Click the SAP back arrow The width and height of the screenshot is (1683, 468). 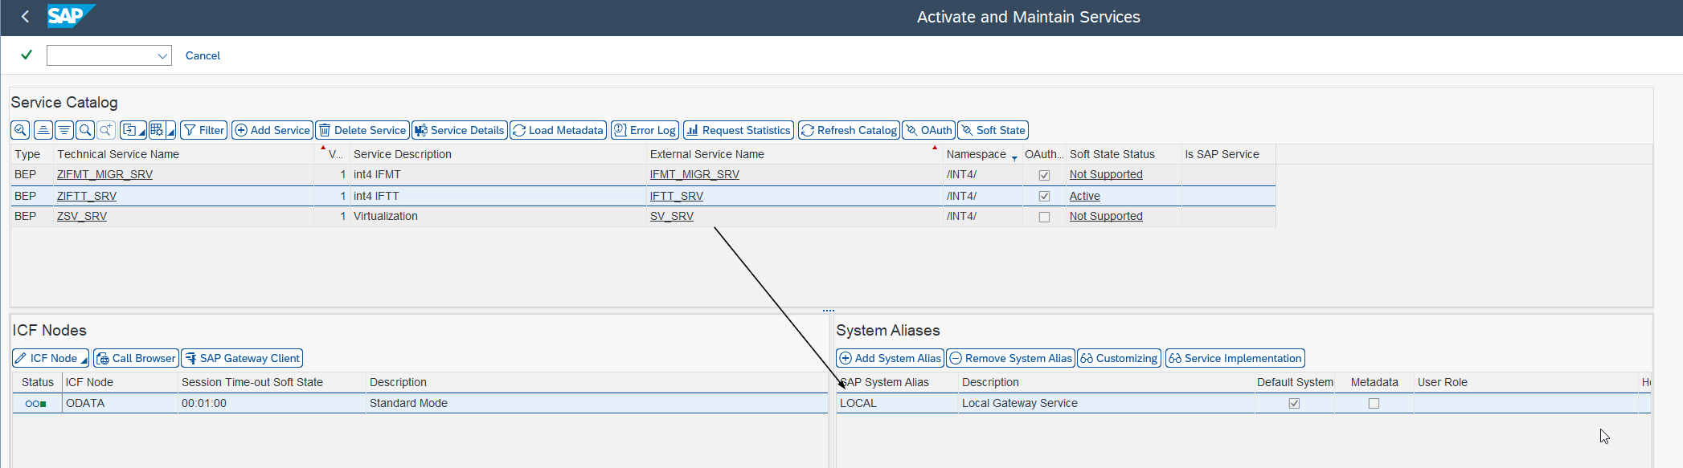click(x=25, y=16)
